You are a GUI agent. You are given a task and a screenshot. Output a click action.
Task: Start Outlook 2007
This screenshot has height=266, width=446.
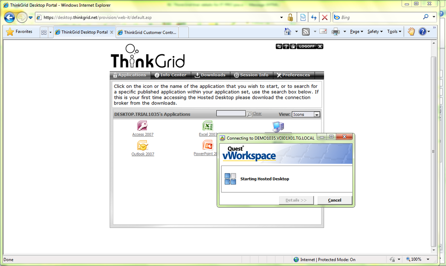[143, 146]
